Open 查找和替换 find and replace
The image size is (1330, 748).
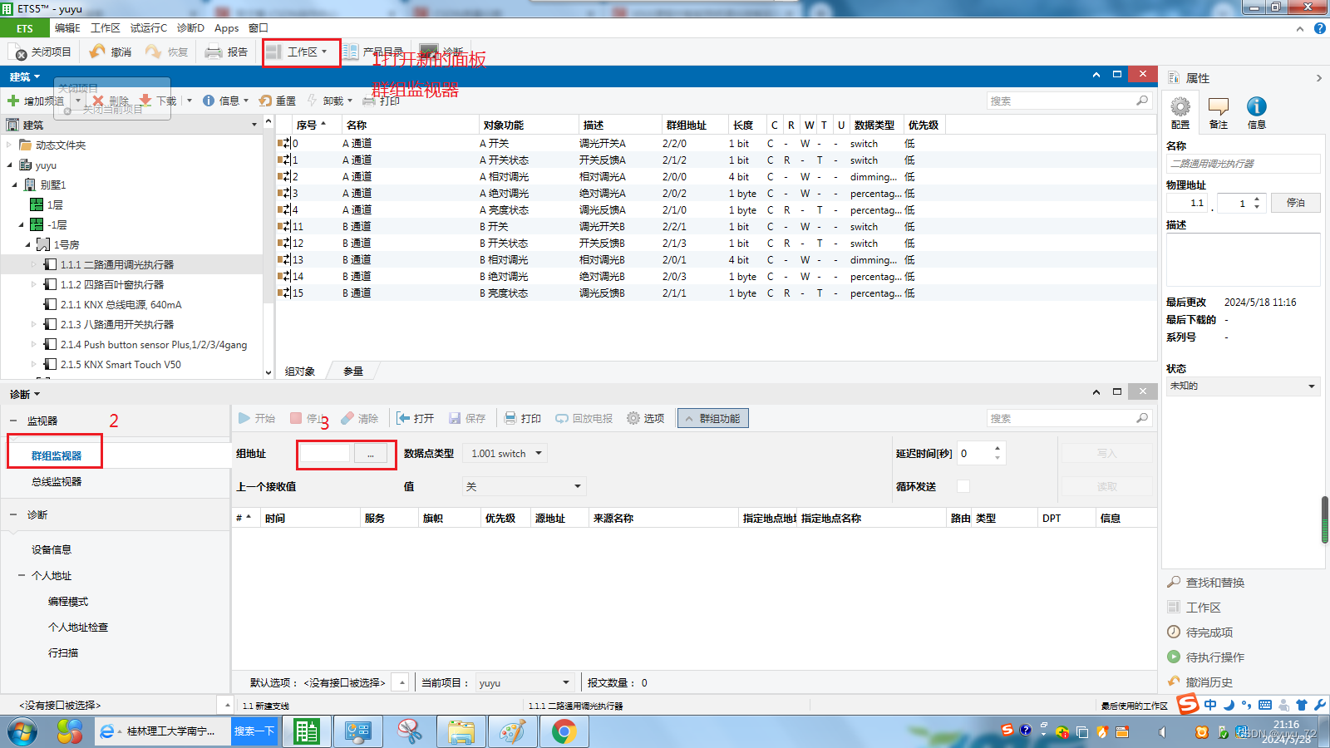[1206, 583]
